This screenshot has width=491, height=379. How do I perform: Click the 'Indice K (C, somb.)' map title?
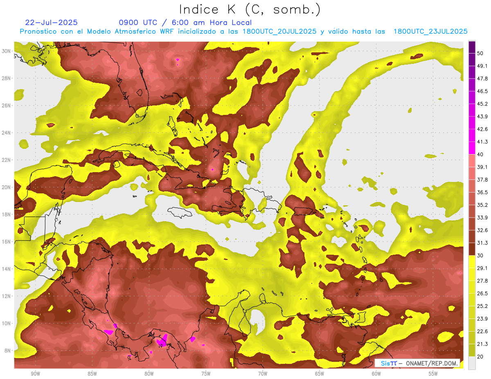250,9
